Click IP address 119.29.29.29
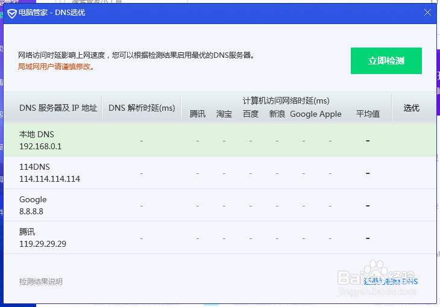This screenshot has width=440, height=307. tap(43, 244)
